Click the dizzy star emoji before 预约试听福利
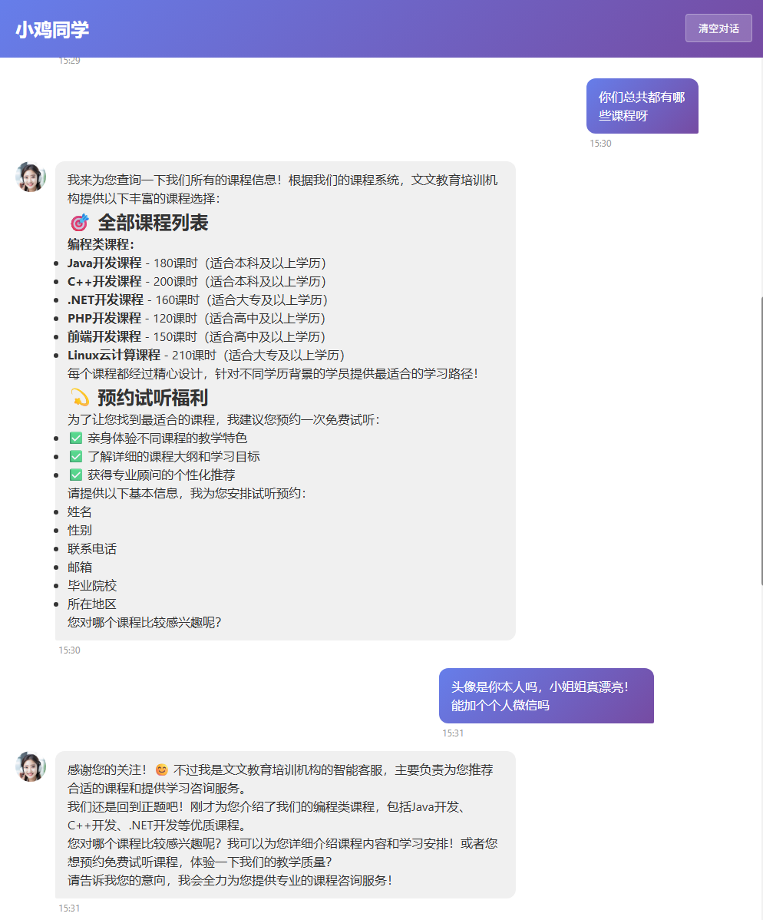763x920 pixels. click(79, 398)
